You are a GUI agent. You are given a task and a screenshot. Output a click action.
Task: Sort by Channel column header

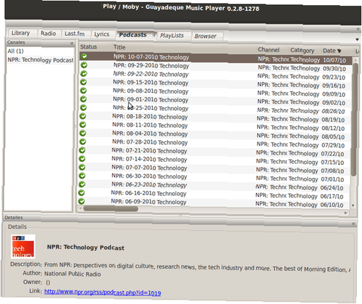pyautogui.click(x=269, y=50)
